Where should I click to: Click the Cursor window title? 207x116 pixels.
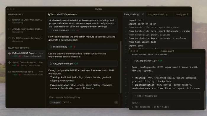tap(98, 9)
